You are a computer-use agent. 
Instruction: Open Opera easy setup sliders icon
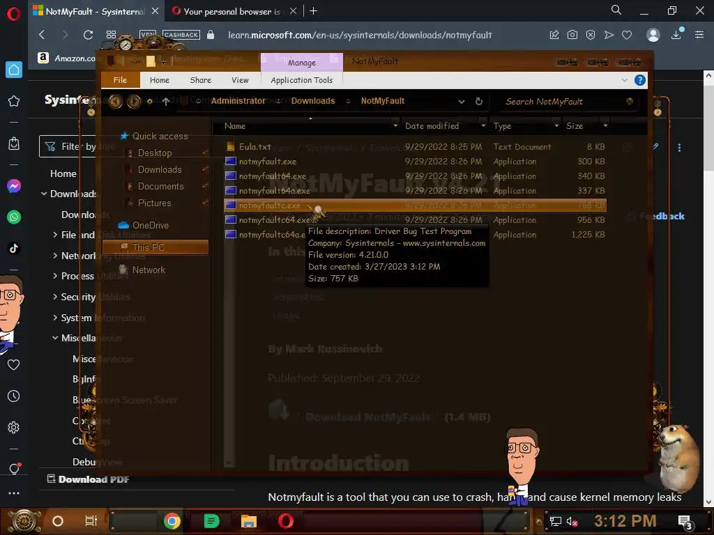point(699,35)
